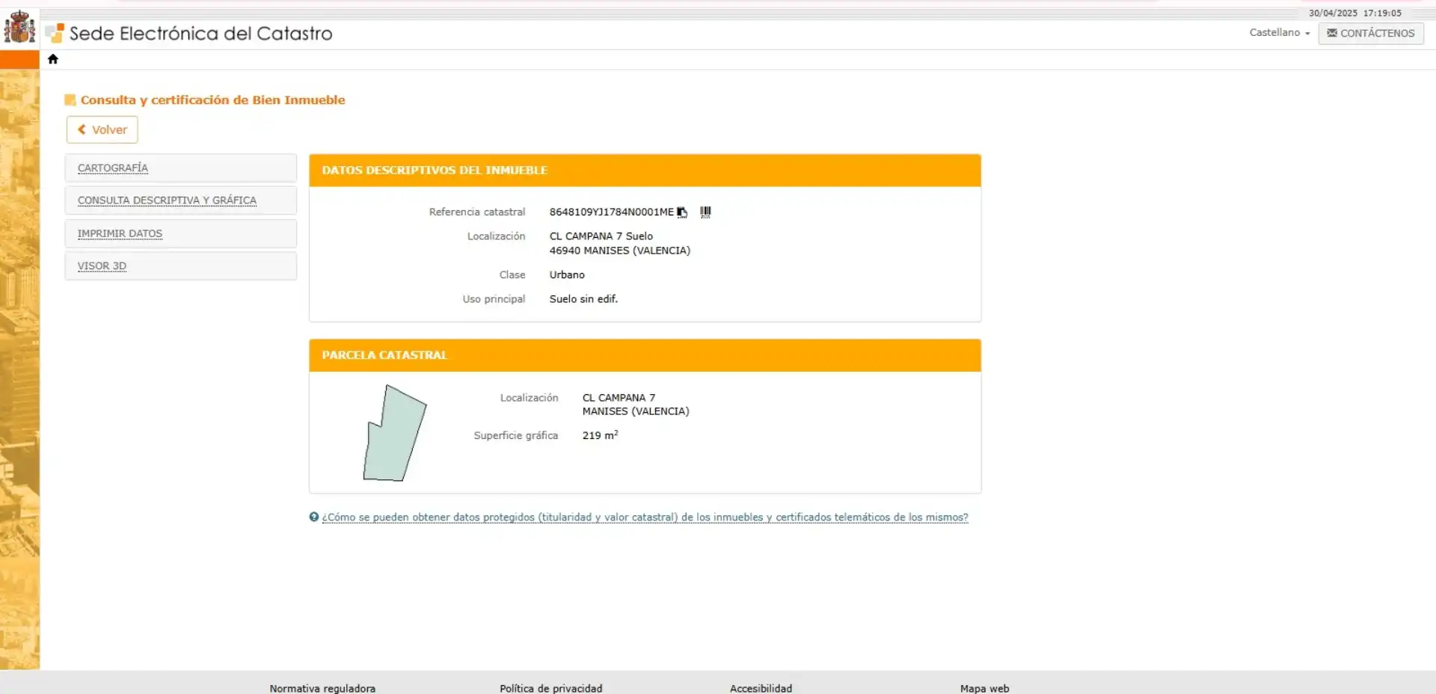Click the CL CAMPANA 7 Suelo address
1436x694 pixels.
[601, 236]
